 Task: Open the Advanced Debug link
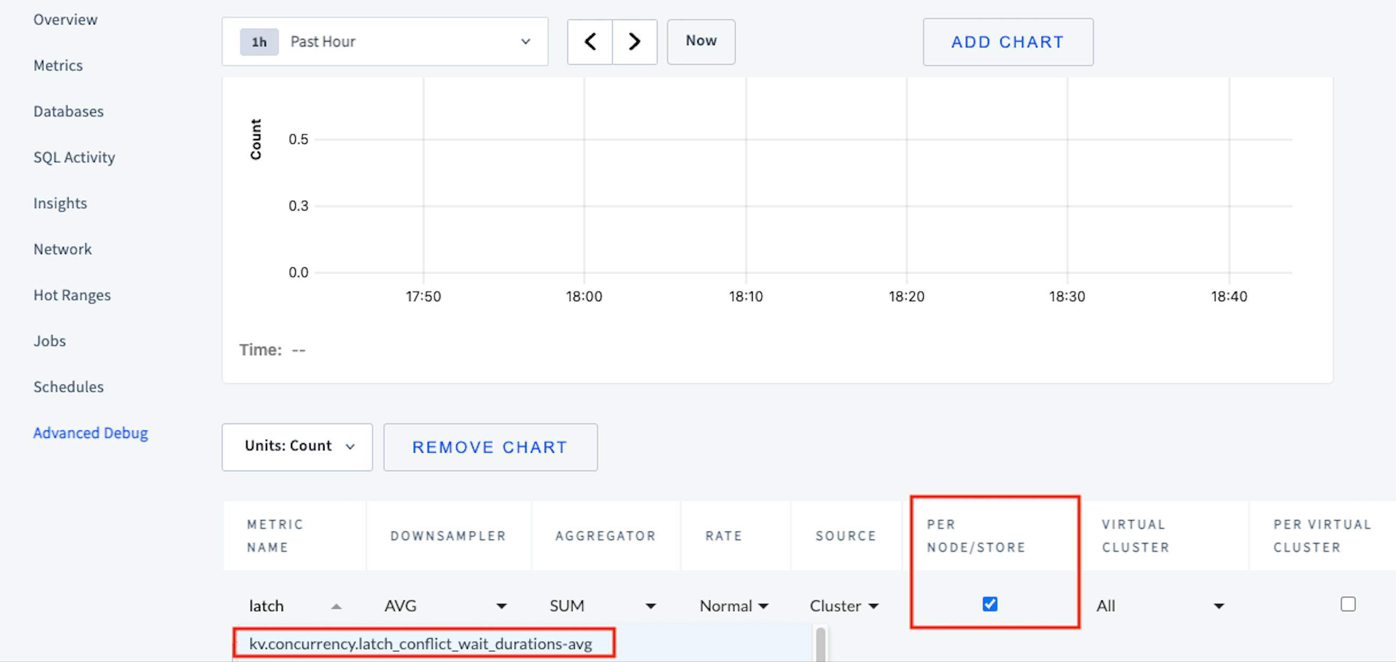point(90,432)
